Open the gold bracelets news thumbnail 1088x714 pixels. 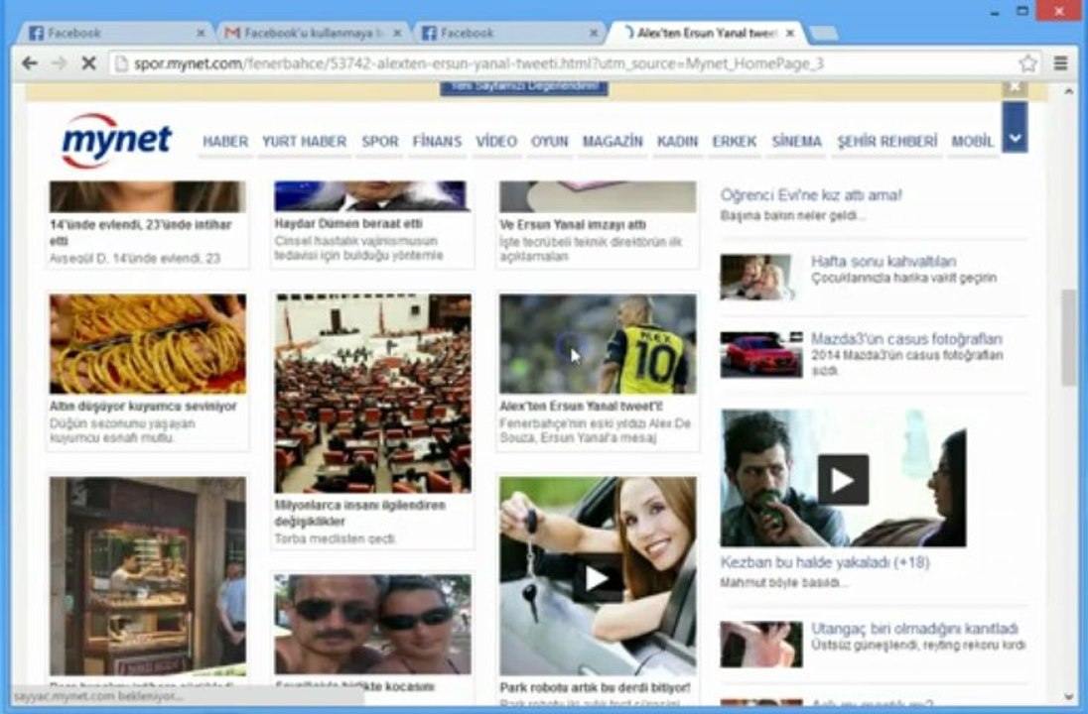point(147,344)
